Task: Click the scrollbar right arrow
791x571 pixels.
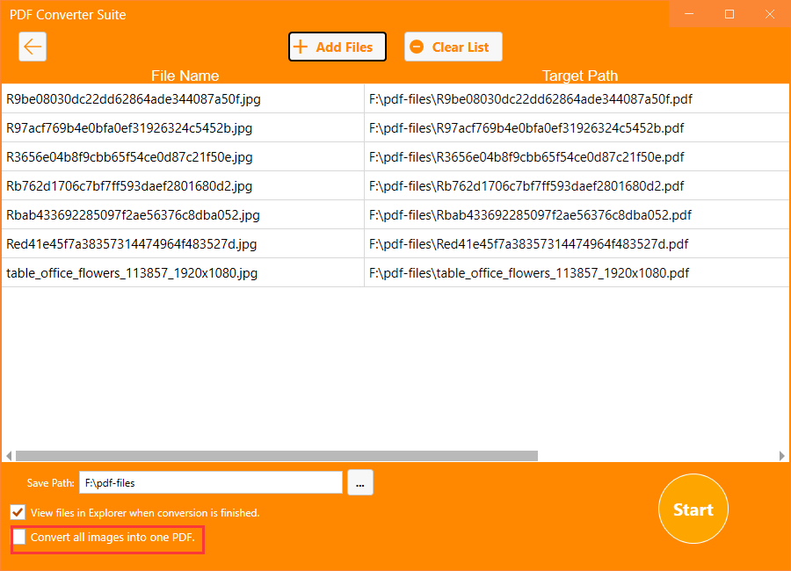Action: 781,456
